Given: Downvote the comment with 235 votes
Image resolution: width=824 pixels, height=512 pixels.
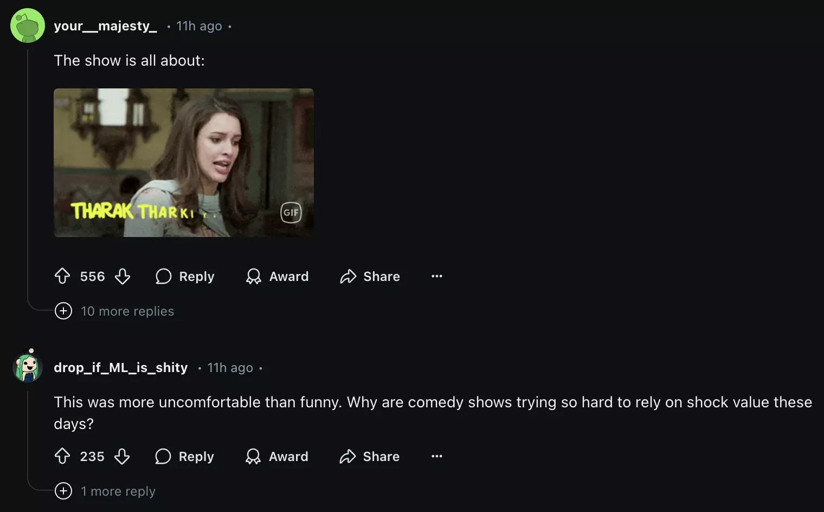Looking at the screenshot, I should (x=122, y=456).
